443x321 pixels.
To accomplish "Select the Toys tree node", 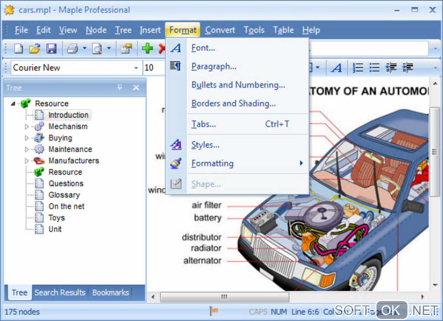I will pyautogui.click(x=56, y=217).
